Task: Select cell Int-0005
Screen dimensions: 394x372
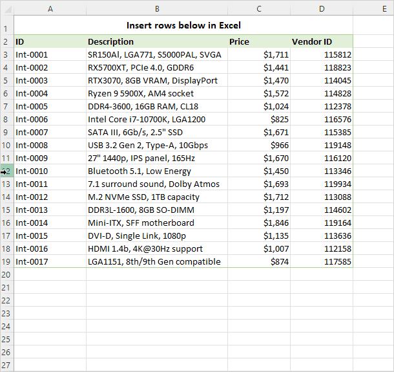Action: 50,106
